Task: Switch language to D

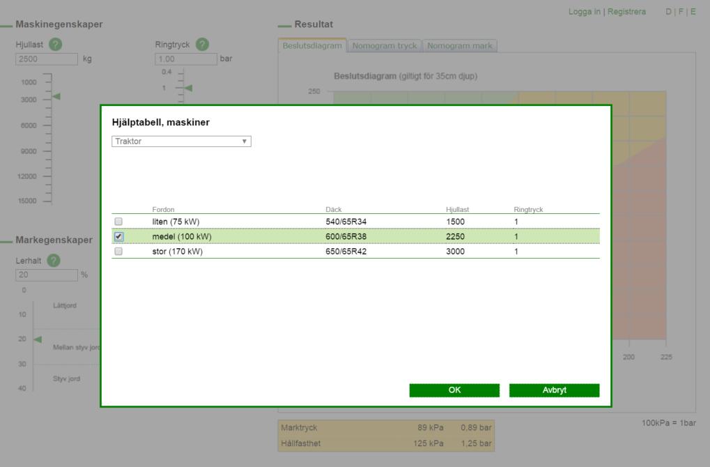Action: 668,12
